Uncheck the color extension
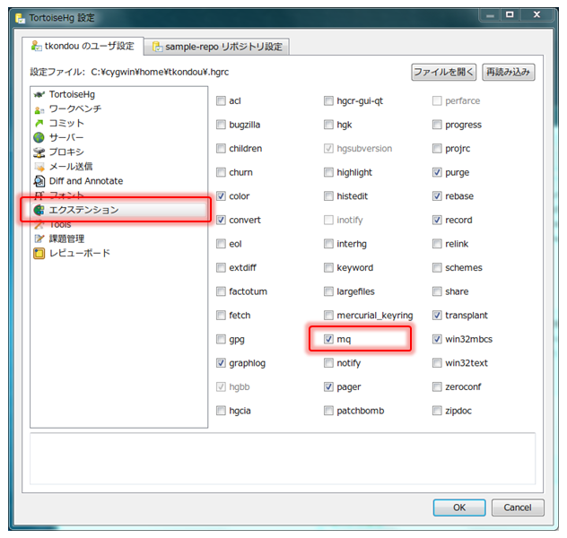The image size is (567, 538). (x=221, y=196)
